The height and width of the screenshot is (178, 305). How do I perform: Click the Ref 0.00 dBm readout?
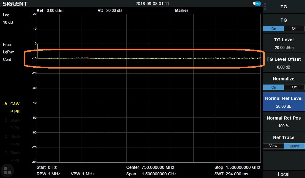[50, 10]
